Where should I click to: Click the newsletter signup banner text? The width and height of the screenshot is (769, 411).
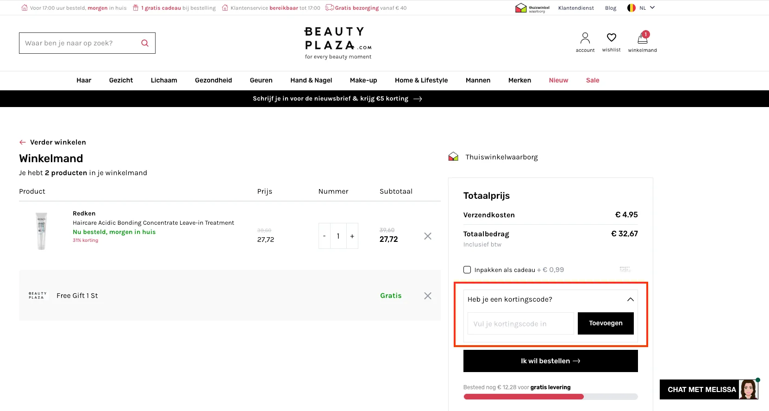331,99
